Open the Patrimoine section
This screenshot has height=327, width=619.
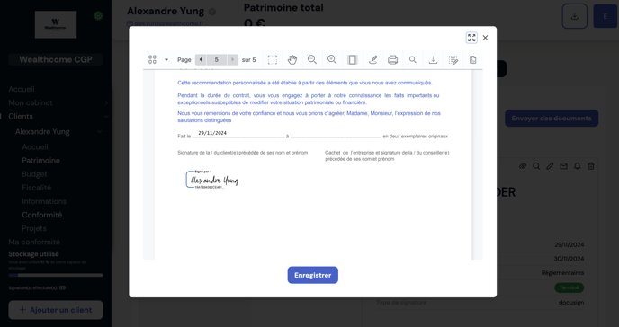(41, 160)
